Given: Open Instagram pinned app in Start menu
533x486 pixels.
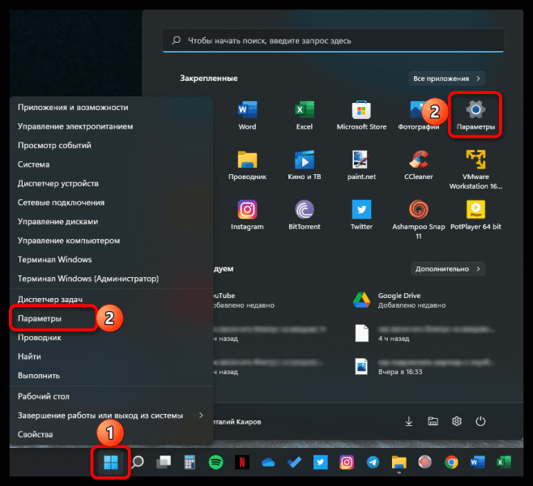Looking at the screenshot, I should pos(247,215).
